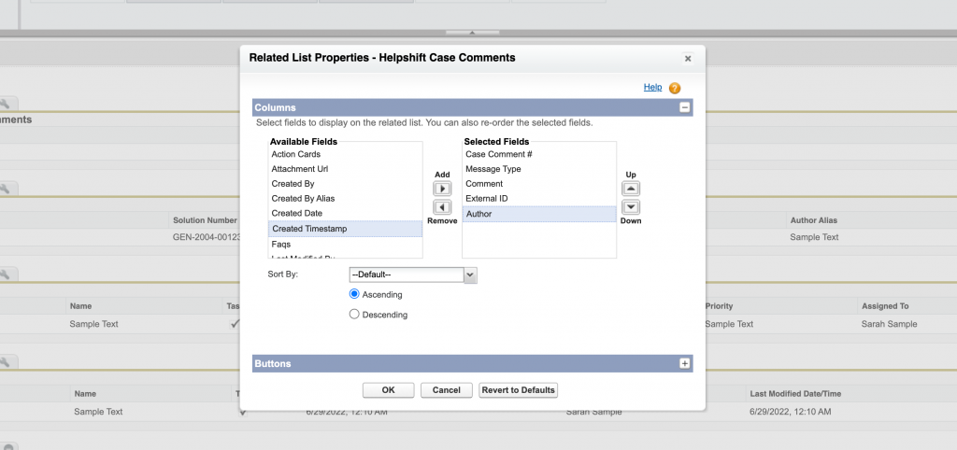Collapse the Columns section

pyautogui.click(x=684, y=107)
